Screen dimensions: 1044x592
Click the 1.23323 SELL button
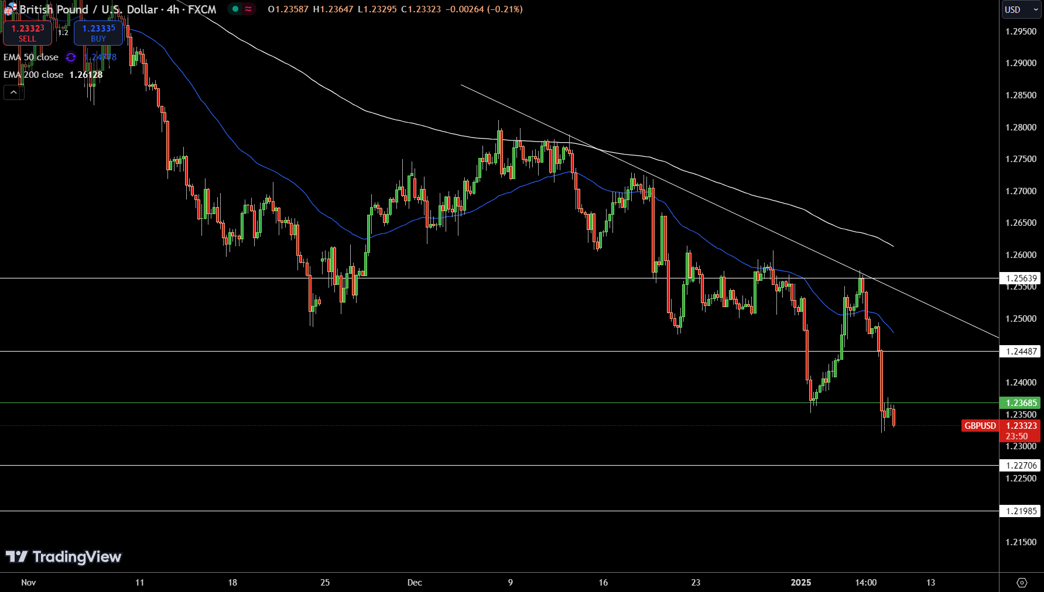[28, 33]
